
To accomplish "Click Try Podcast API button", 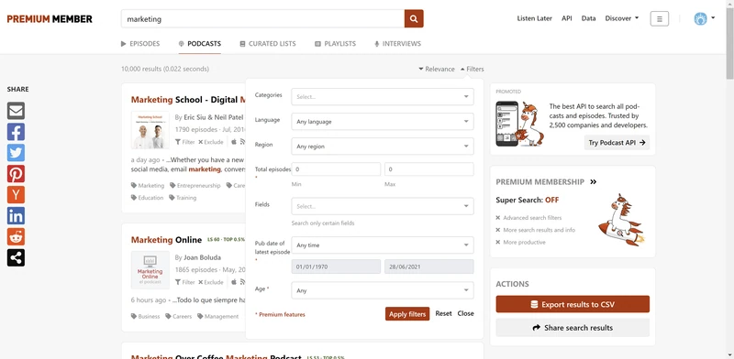I will pos(617,143).
